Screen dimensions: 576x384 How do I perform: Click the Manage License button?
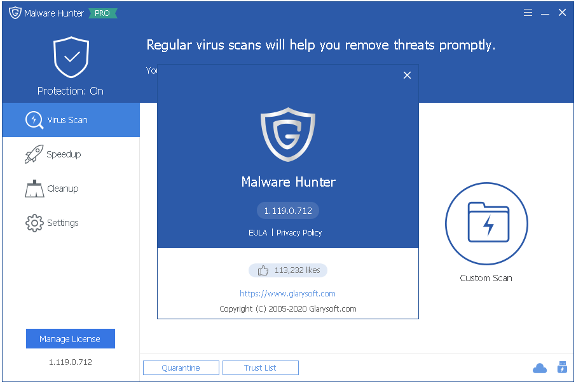tap(71, 338)
